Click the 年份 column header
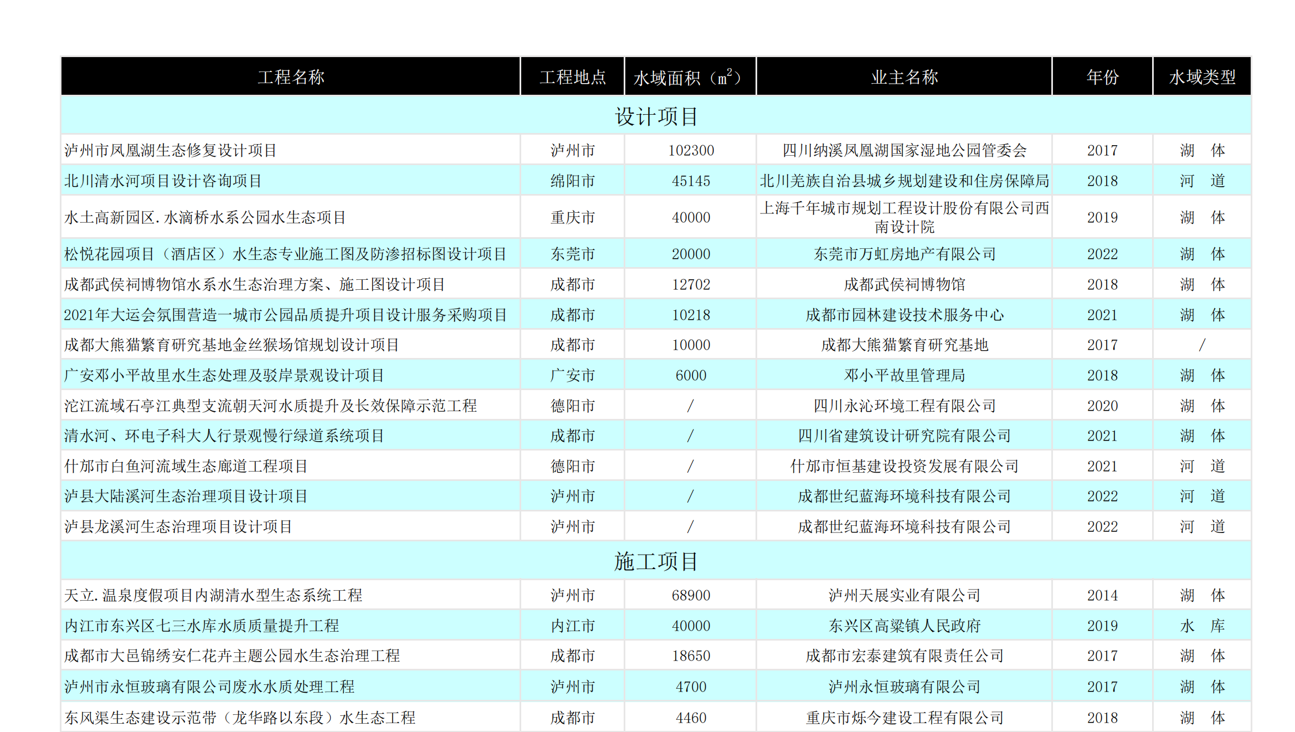This screenshot has height=732, width=1295. pyautogui.click(x=1102, y=77)
